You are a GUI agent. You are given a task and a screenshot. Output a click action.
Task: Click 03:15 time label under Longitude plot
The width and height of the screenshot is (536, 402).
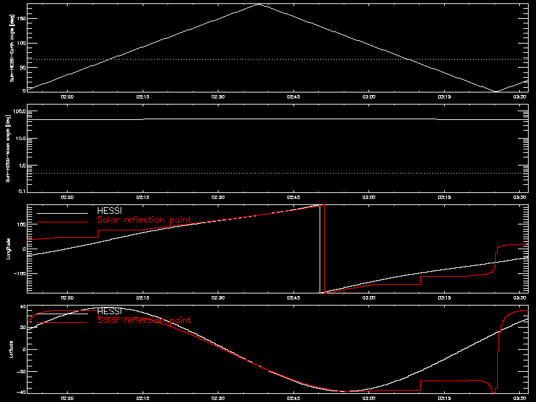click(x=444, y=297)
